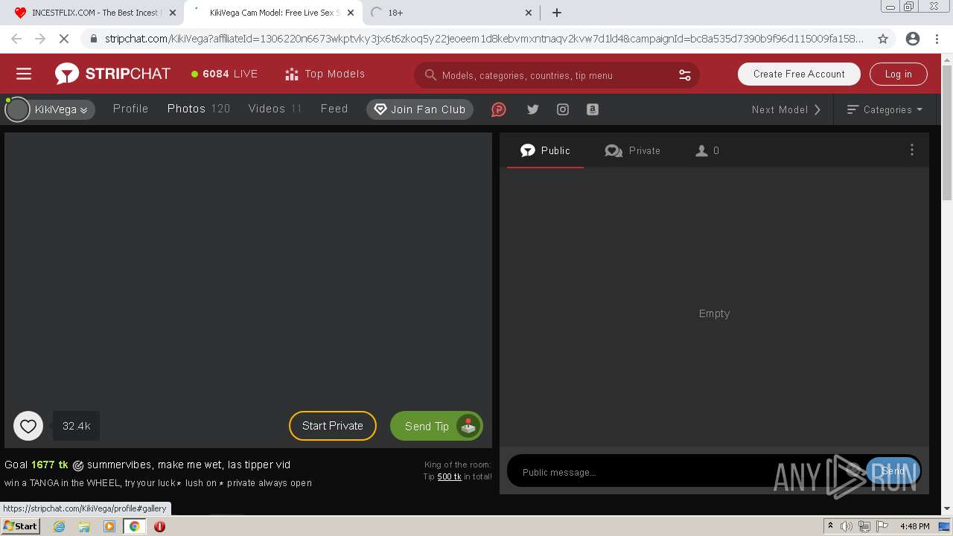This screenshot has width=953, height=536.
Task: Switch to Private chat tab
Action: click(633, 150)
